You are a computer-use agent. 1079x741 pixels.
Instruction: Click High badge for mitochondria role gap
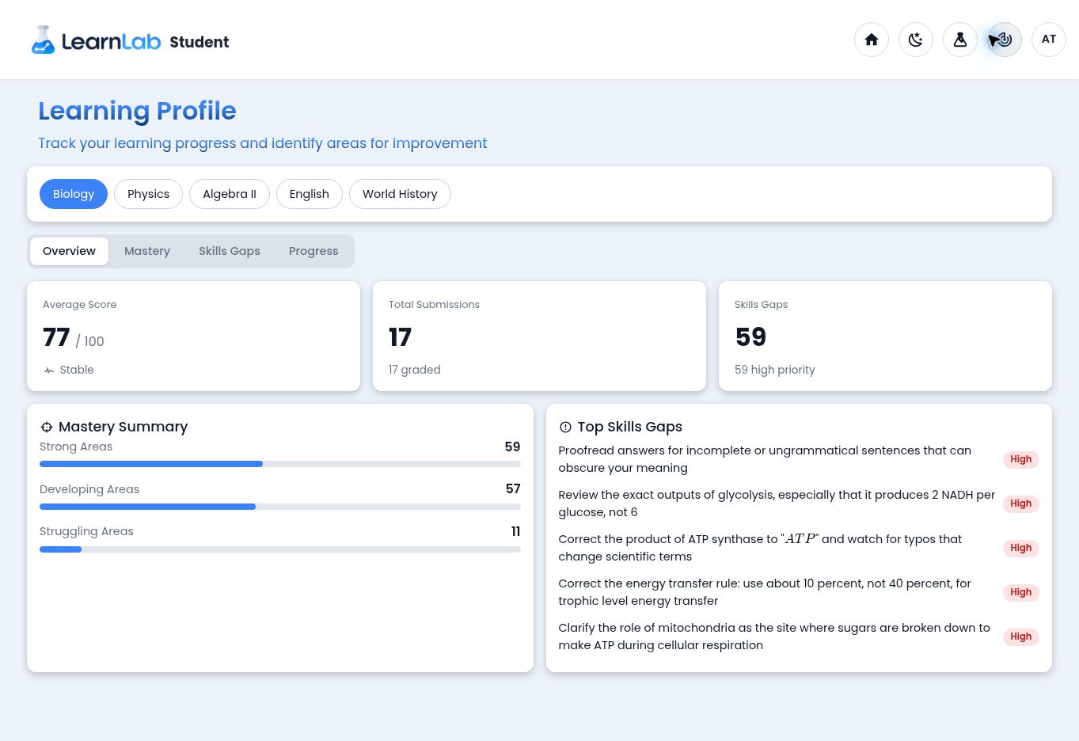coord(1020,636)
